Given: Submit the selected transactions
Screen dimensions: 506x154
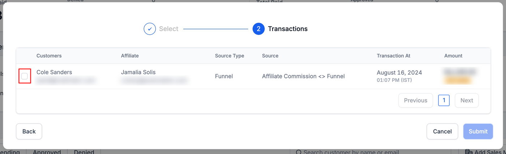Looking at the screenshot, I should (478, 132).
